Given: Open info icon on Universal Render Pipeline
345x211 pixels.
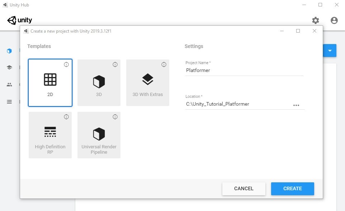Looking at the screenshot, I should click(115, 117).
